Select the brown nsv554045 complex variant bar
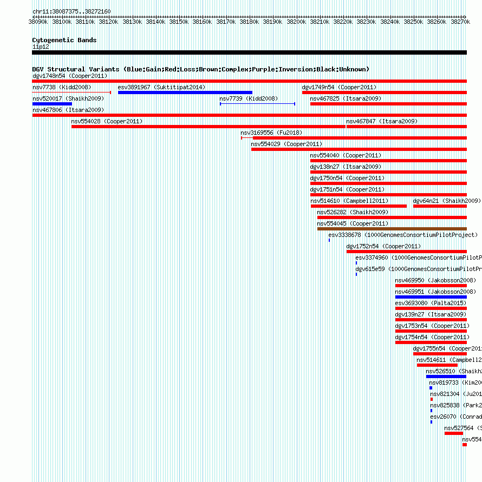This screenshot has height=482, width=482. point(392,229)
